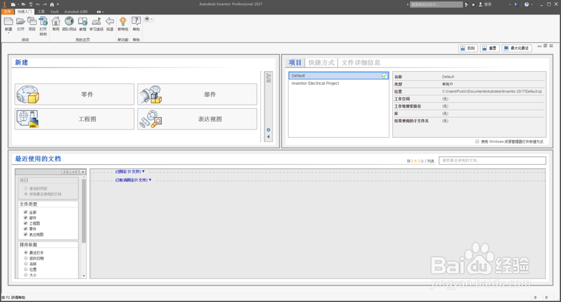Click the title bar help question mark
The width and height of the screenshot is (561, 302).
tap(527, 4)
